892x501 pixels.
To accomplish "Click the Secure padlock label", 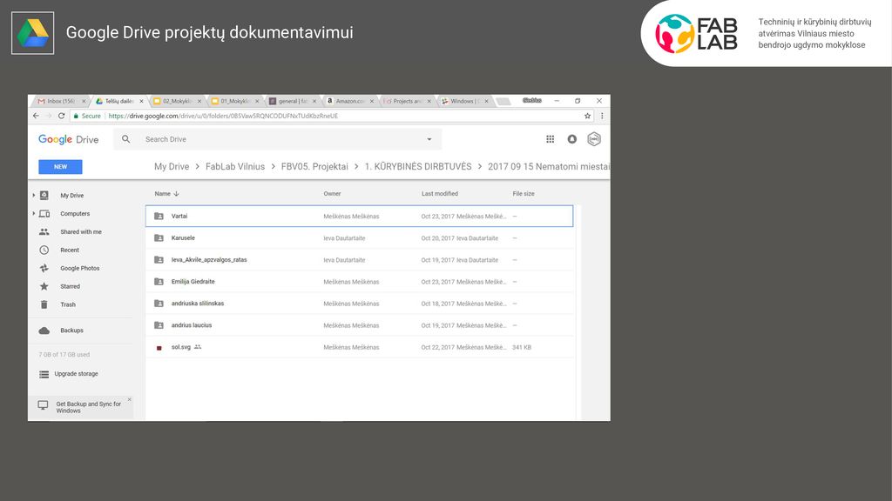I will [87, 116].
